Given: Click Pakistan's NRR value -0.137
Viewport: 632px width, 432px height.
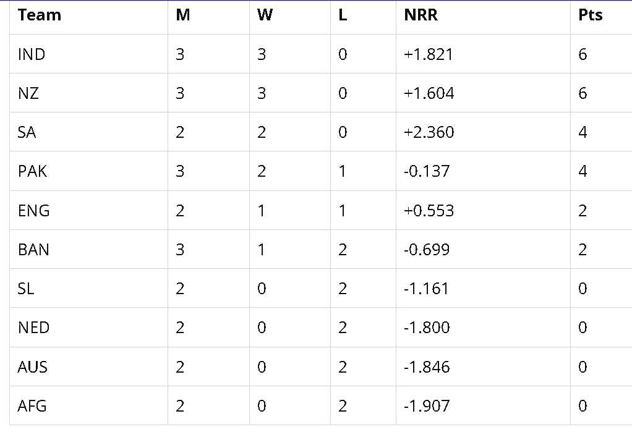Looking at the screenshot, I should (x=427, y=171).
